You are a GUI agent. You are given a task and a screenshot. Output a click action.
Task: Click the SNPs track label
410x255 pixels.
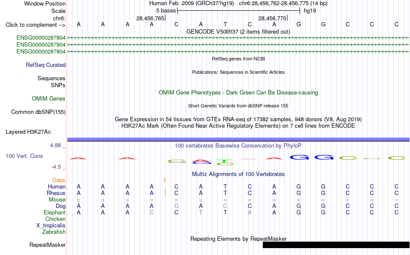tap(58, 85)
